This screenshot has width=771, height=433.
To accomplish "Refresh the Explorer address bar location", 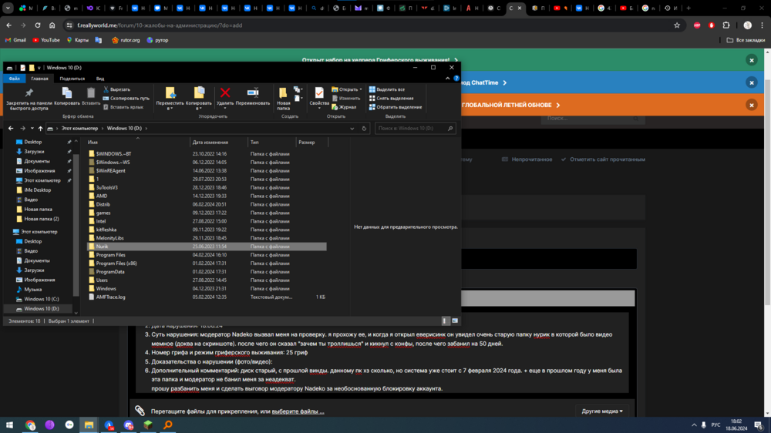I will click(364, 128).
